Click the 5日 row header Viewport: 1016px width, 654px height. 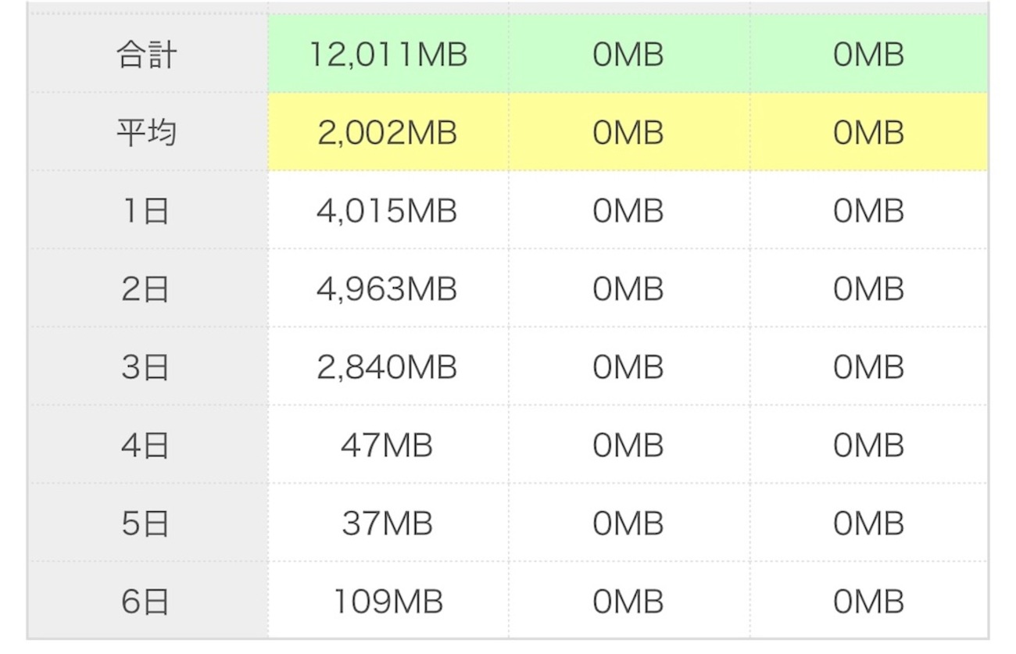tap(147, 524)
